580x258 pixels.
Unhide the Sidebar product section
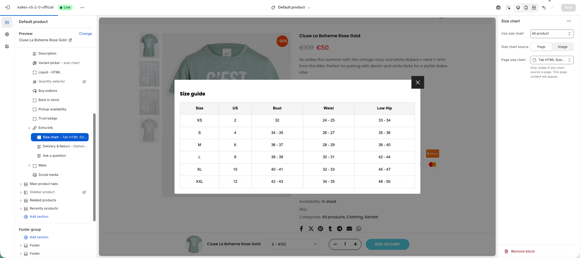(x=84, y=192)
